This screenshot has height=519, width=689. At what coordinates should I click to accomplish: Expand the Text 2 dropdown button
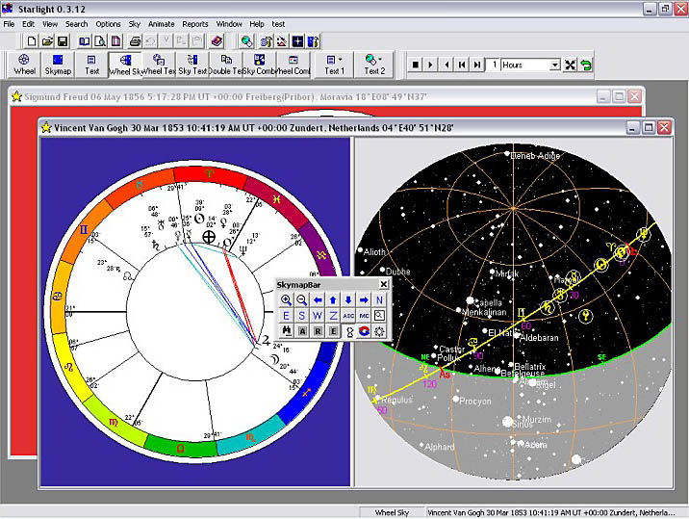pos(374,65)
